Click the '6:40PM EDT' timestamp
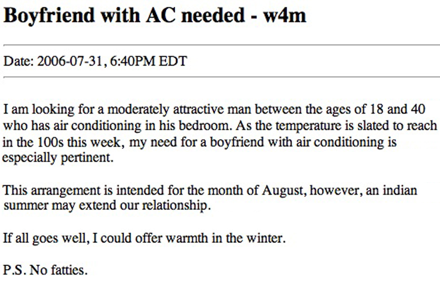This screenshot has height=283, width=440. click(x=148, y=61)
